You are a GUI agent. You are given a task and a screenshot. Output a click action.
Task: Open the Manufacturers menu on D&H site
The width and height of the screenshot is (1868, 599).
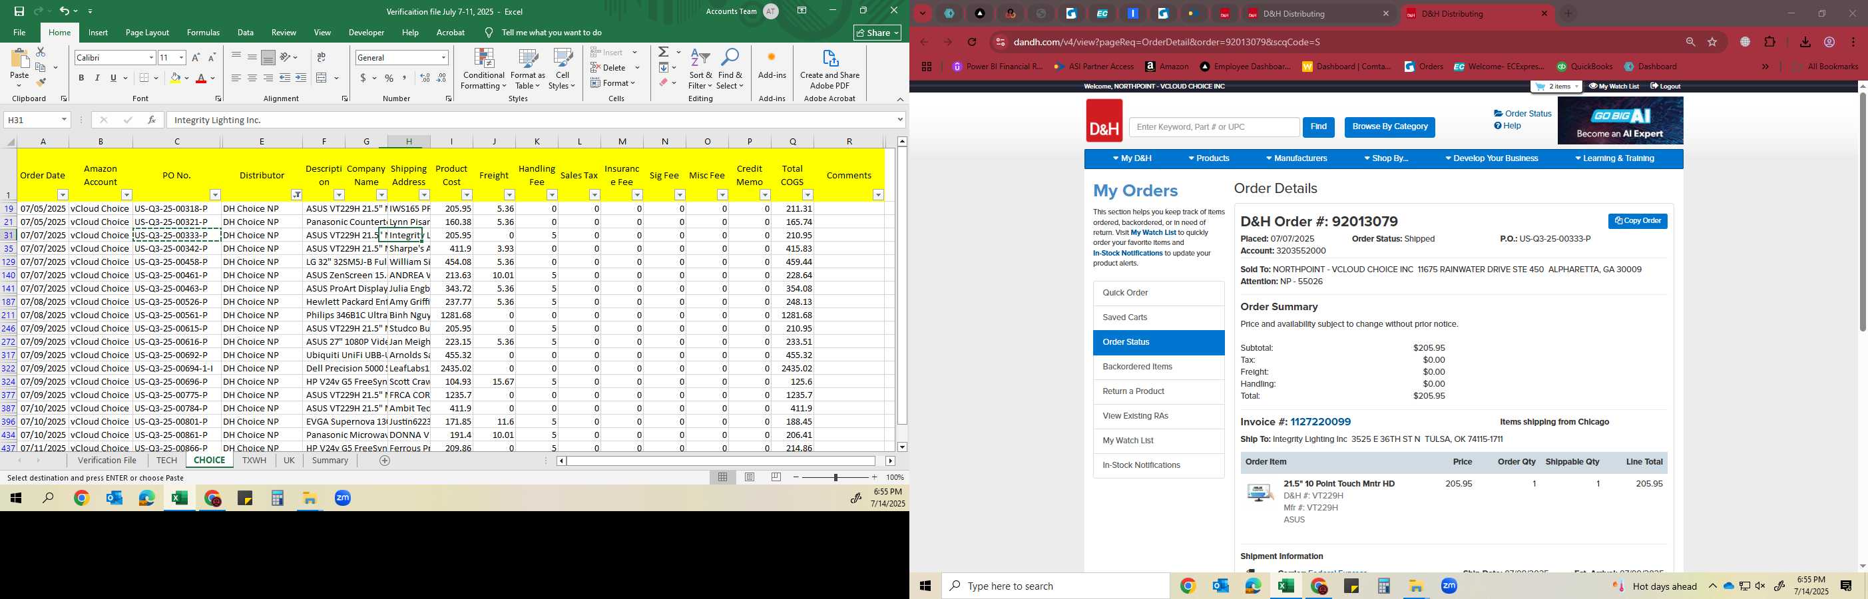coord(1297,159)
